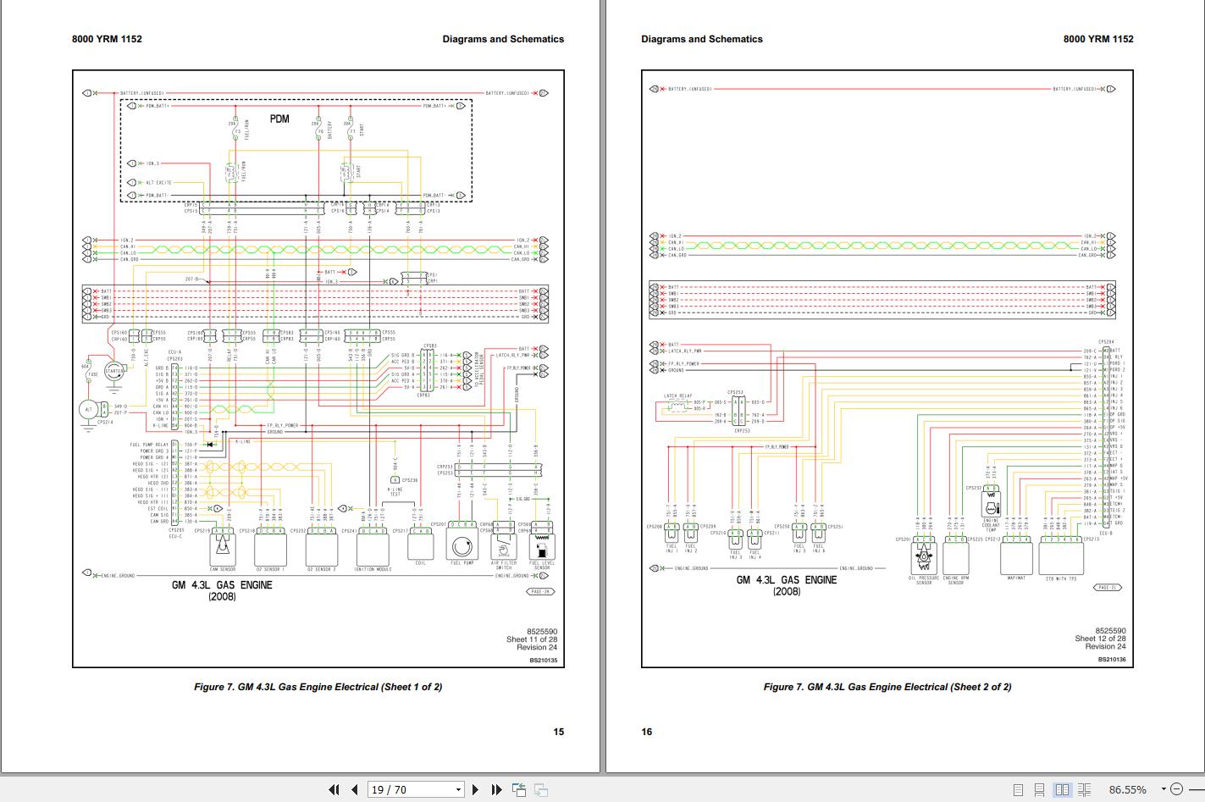Click the '8000 YRM 1152' header on left page

(107, 39)
